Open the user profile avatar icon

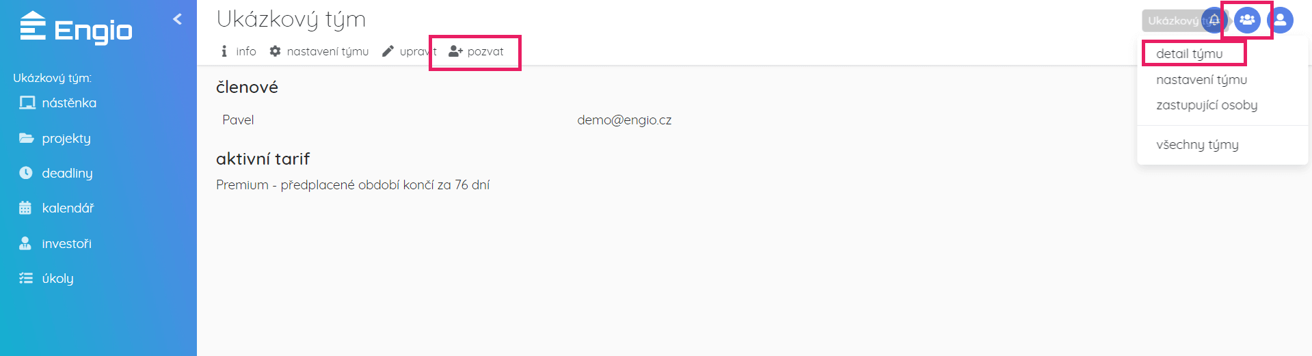click(x=1280, y=20)
